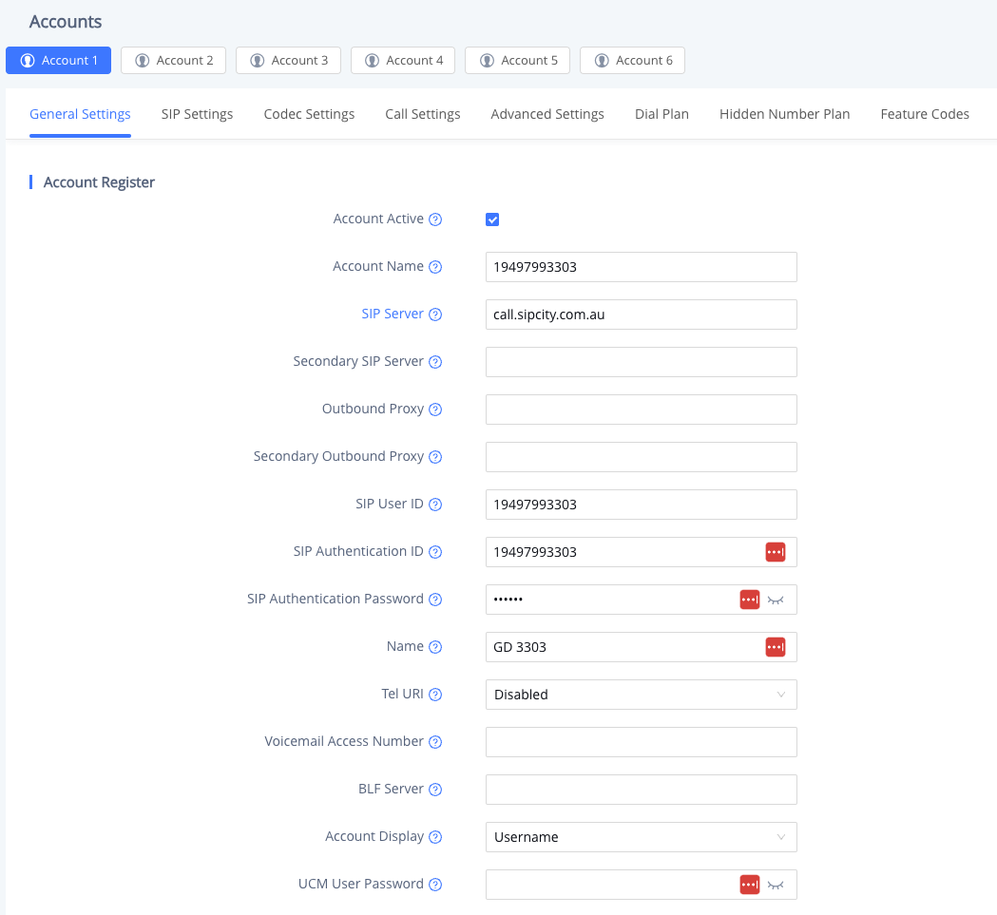
Task: Expand the Account Display dropdown
Action: [641, 837]
